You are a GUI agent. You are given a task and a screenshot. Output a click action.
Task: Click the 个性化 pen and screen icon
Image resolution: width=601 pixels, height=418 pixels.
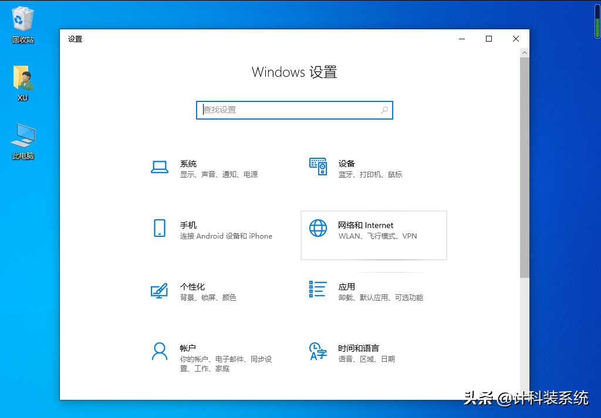point(160,290)
